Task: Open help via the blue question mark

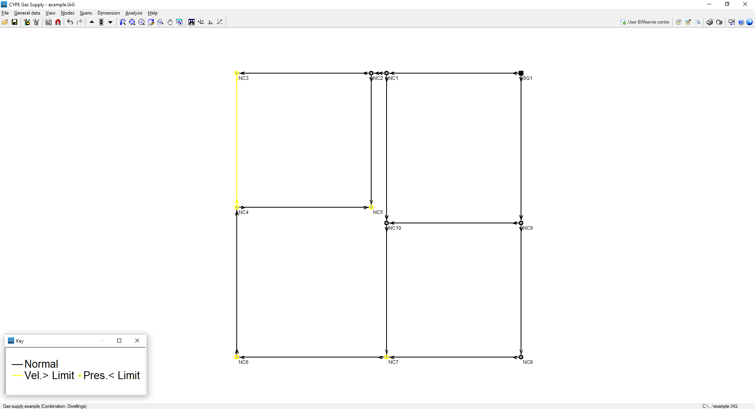Action: point(741,22)
